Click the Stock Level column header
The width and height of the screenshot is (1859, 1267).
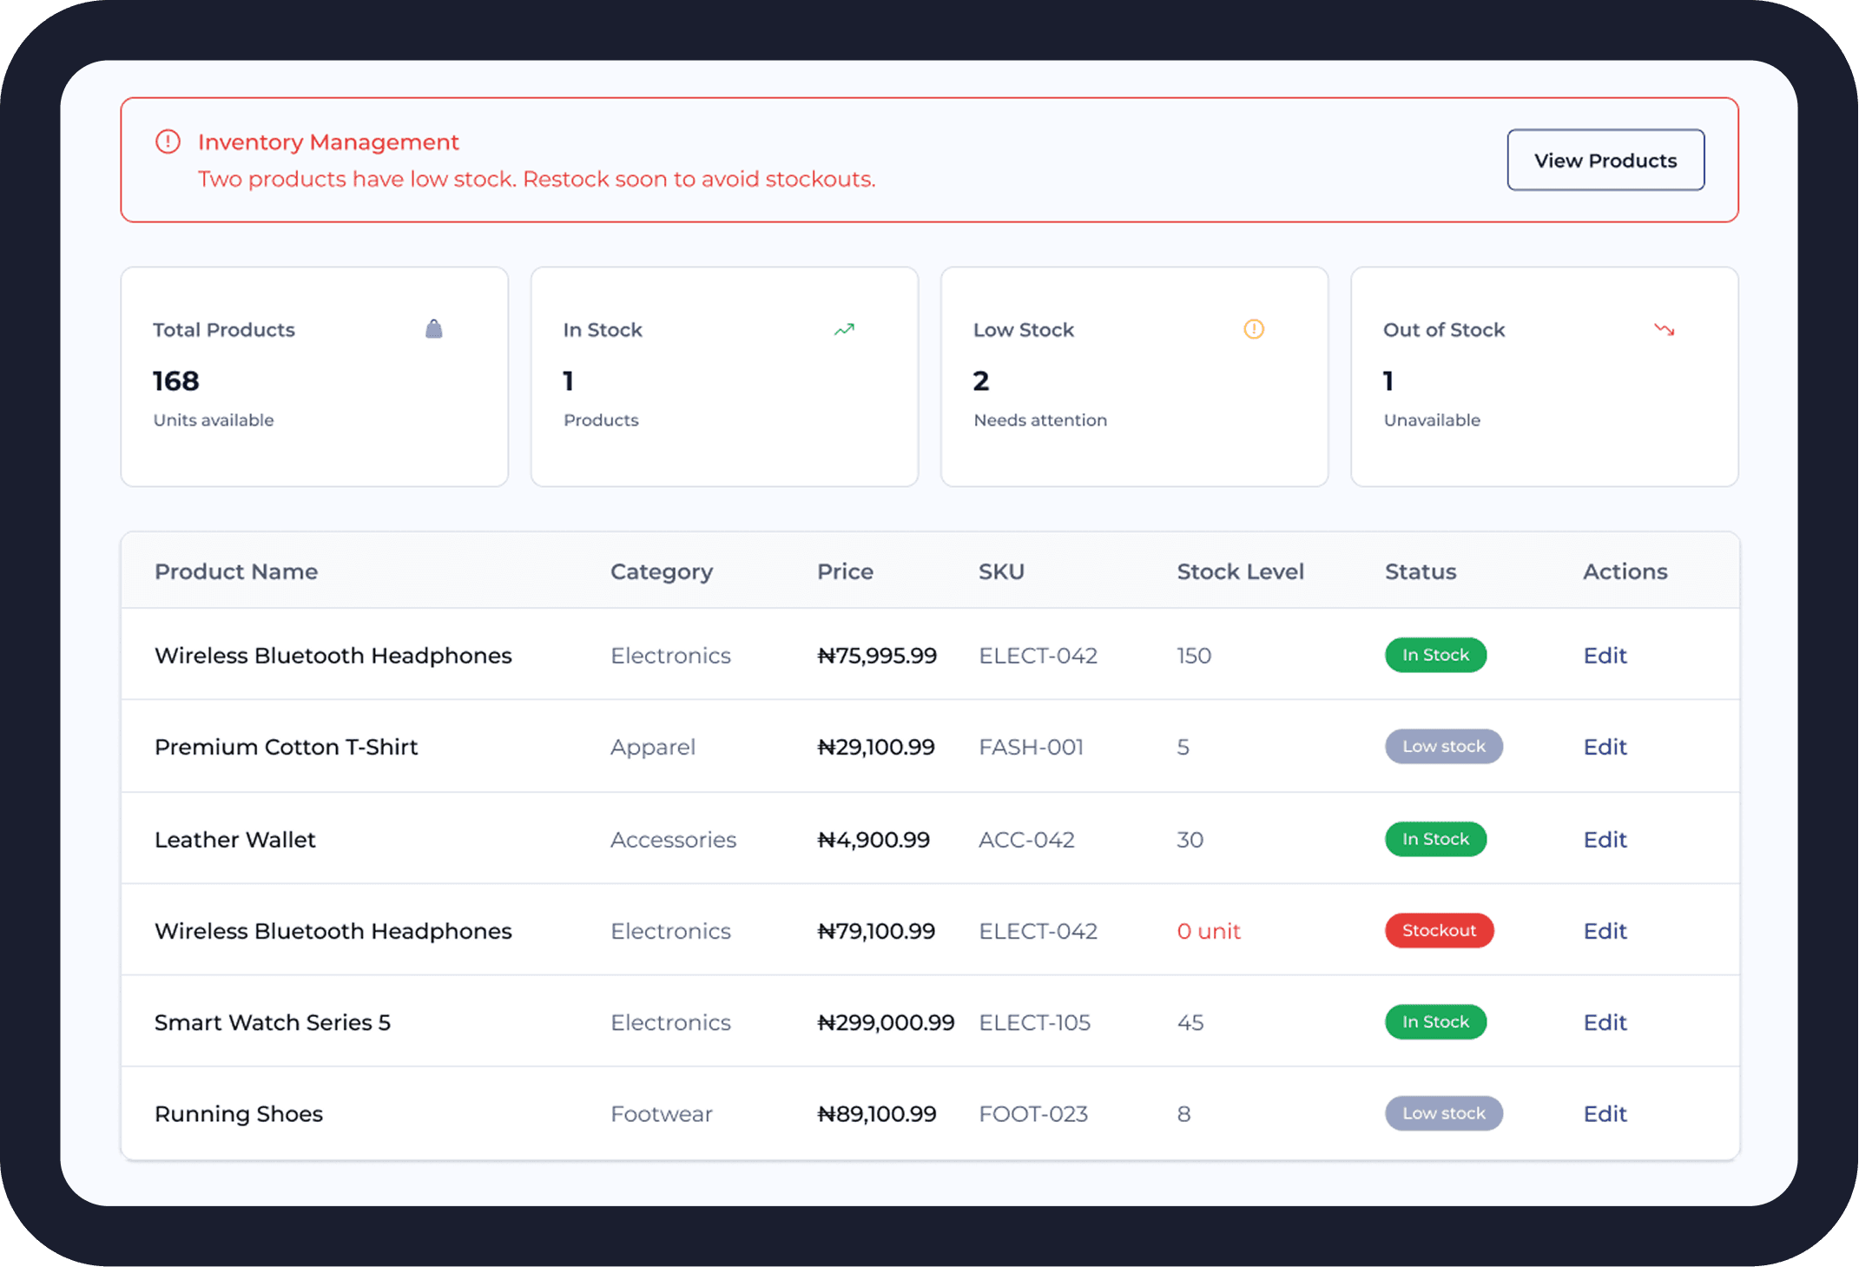click(1240, 571)
